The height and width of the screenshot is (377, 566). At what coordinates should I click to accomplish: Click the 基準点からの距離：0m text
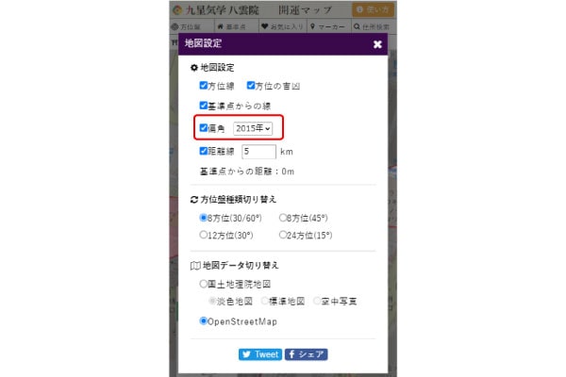point(247,172)
